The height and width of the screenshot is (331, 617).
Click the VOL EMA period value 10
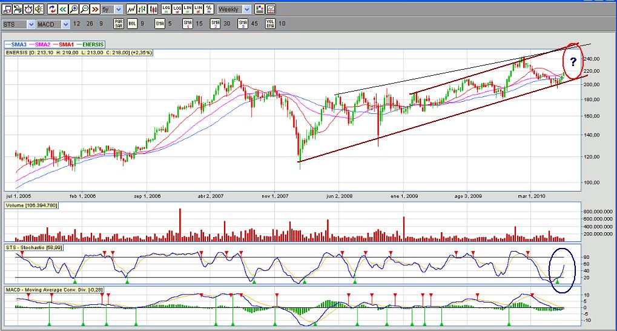coord(282,24)
